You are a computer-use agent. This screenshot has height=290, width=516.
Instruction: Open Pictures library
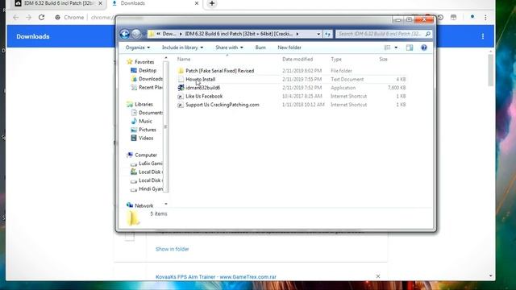click(148, 130)
